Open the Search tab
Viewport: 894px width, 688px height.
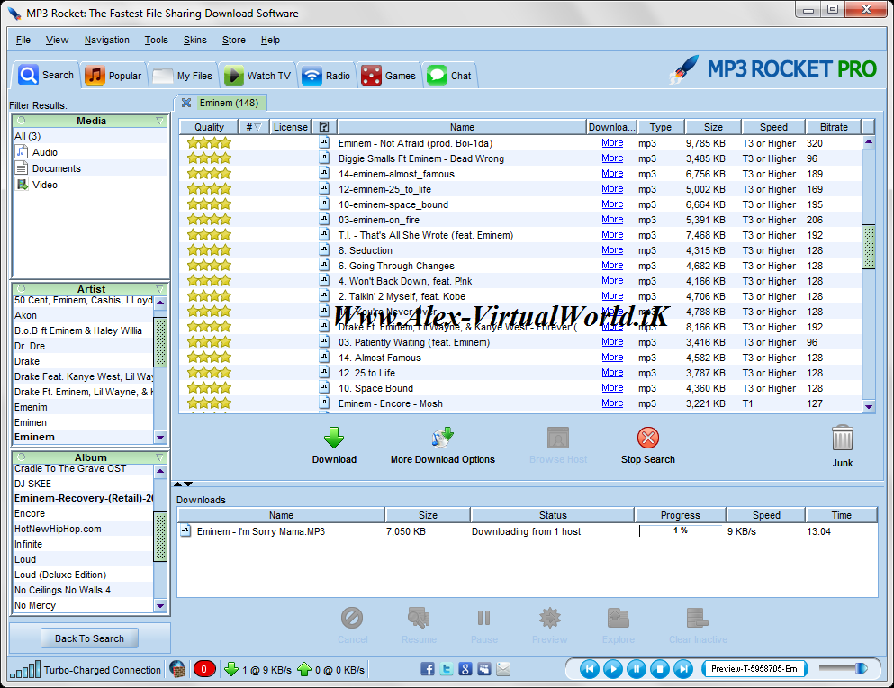pyautogui.click(x=46, y=75)
